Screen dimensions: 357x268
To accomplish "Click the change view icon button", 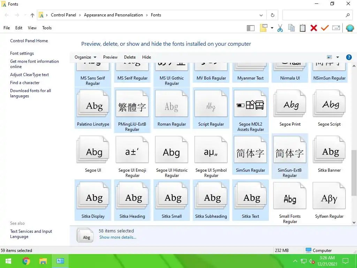I will coord(329,57).
